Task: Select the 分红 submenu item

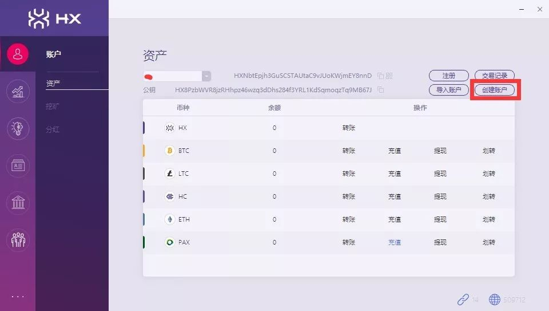Action: click(53, 129)
